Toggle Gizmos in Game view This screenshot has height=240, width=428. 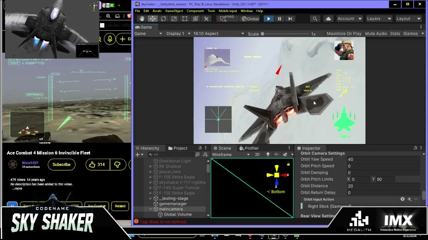[x=410, y=34]
